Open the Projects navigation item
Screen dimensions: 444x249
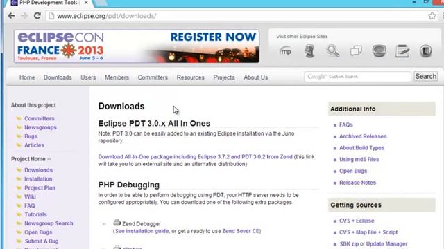click(x=224, y=77)
